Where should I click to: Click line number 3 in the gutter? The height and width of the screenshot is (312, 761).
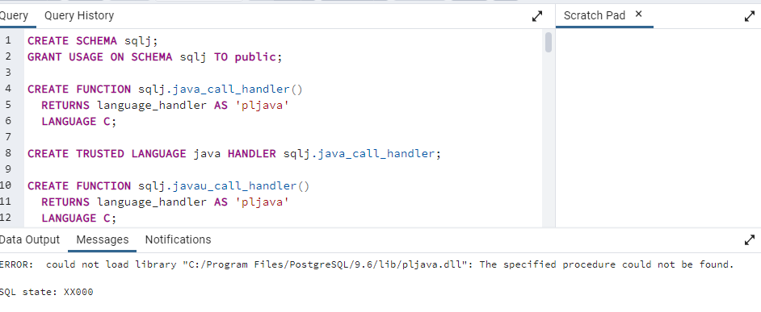click(8, 73)
